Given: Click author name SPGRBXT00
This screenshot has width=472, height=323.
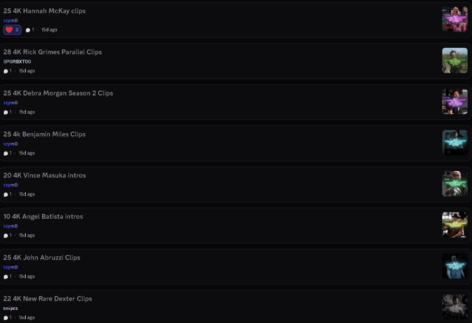Looking at the screenshot, I should (x=17, y=62).
